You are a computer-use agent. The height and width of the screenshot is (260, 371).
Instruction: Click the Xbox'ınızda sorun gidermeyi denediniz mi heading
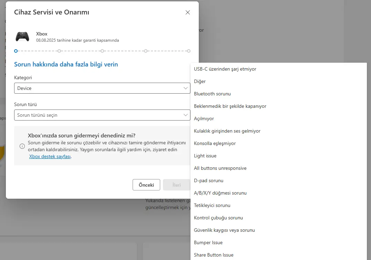(82, 136)
